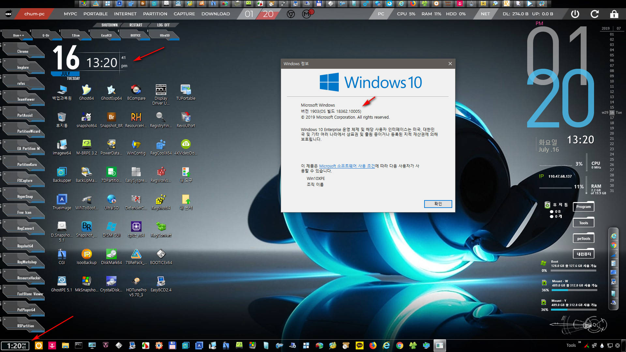Launch Snapshot_BR desktop shortcut

pos(111,120)
